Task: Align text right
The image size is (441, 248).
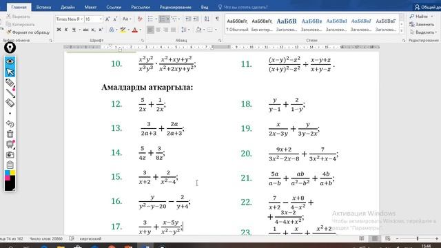Action: (165, 30)
